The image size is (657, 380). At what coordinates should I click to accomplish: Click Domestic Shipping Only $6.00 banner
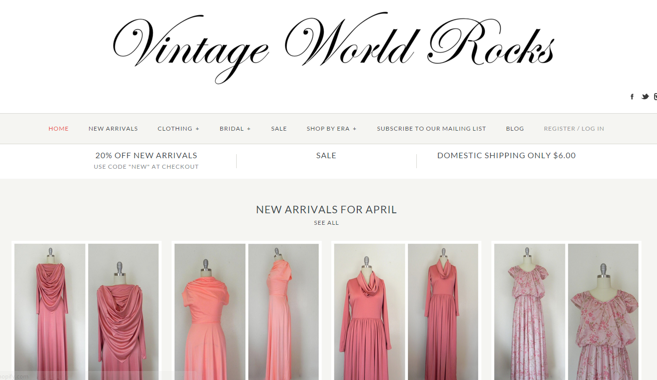[x=506, y=156]
